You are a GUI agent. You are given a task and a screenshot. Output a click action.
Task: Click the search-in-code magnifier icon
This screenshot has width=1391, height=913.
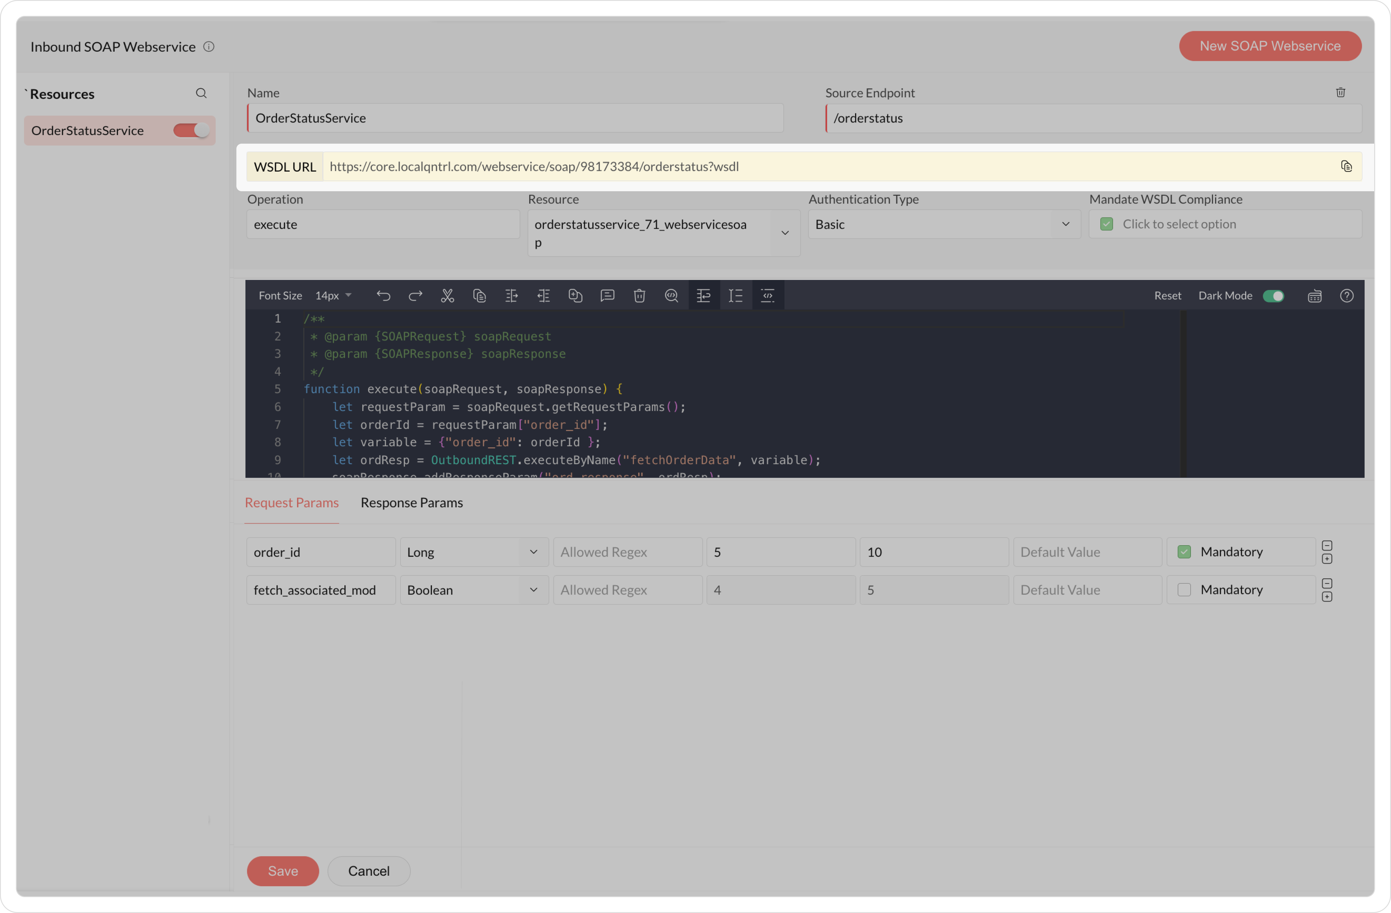click(671, 296)
